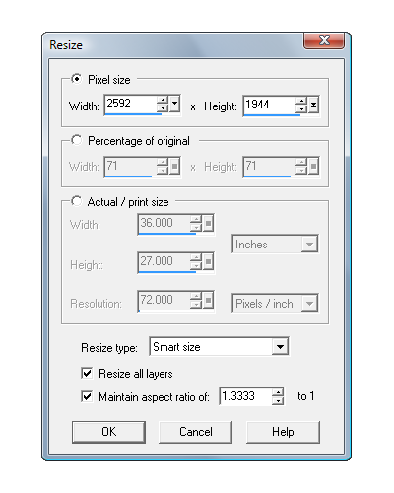Open the Pixels / inch dropdown
This screenshot has width=394, height=493.
coord(275,303)
